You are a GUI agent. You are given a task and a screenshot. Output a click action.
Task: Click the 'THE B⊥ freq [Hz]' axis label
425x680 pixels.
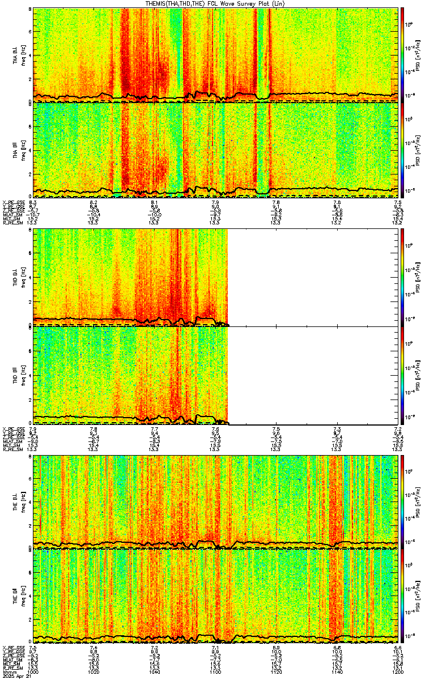[20, 502]
